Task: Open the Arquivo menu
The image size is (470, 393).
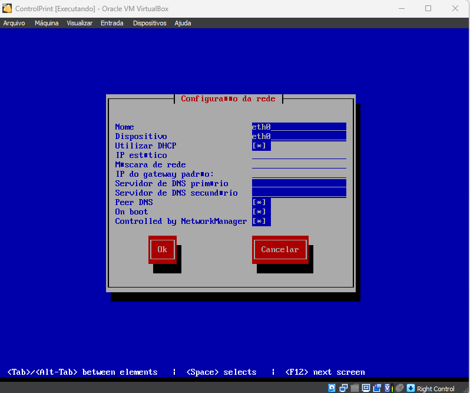Action: point(14,23)
